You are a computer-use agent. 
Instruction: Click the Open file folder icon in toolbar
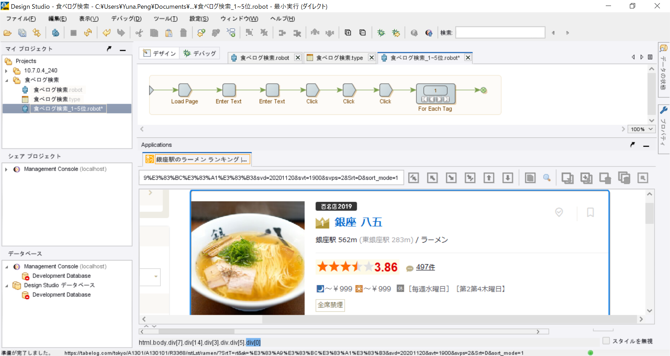coord(8,33)
